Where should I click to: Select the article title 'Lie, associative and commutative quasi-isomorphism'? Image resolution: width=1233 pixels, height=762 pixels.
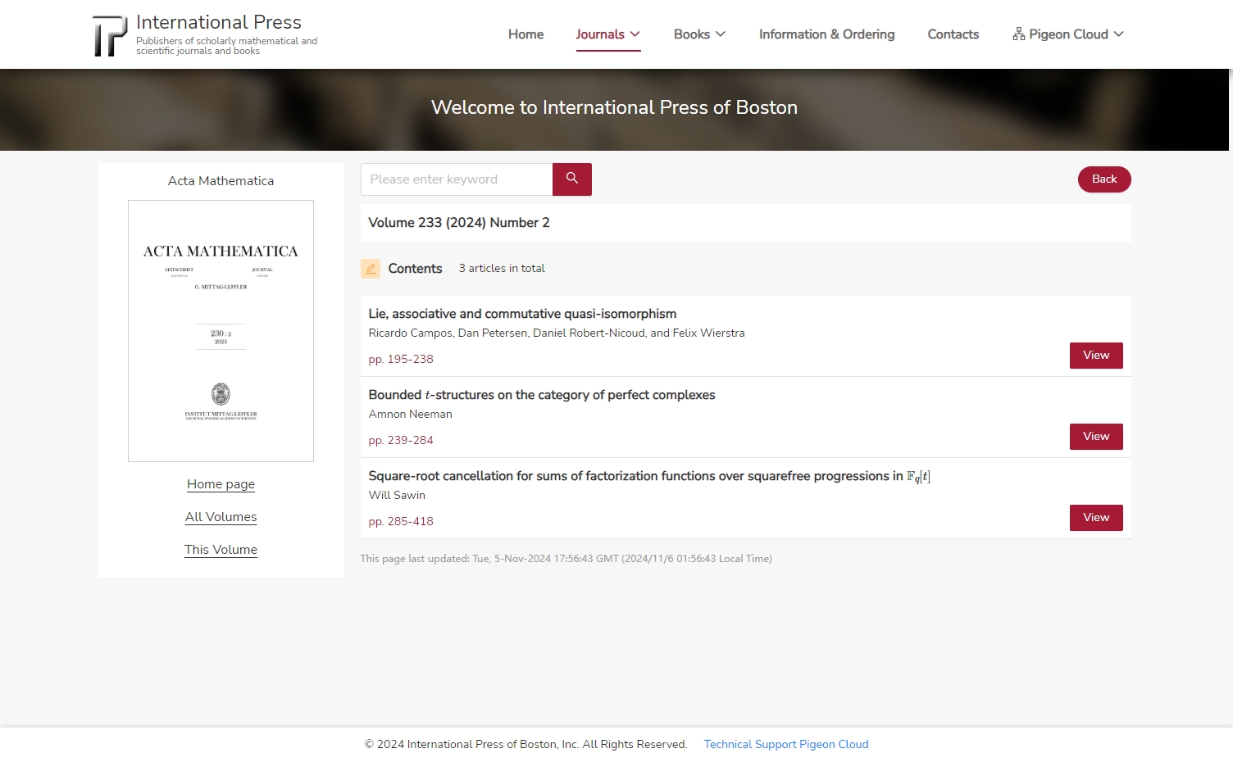[522, 314]
